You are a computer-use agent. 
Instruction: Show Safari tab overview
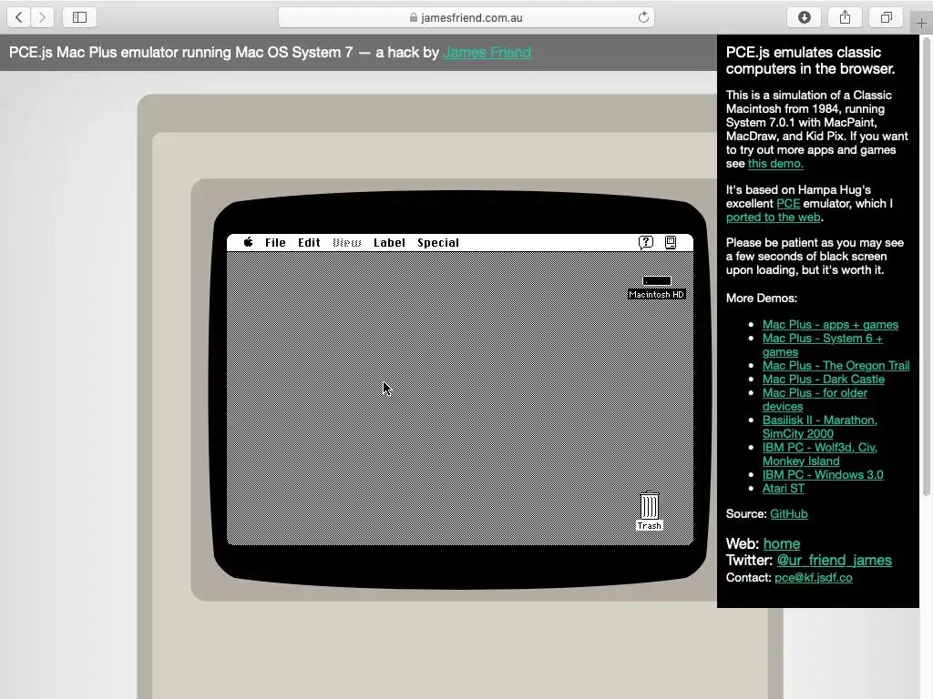click(x=886, y=17)
